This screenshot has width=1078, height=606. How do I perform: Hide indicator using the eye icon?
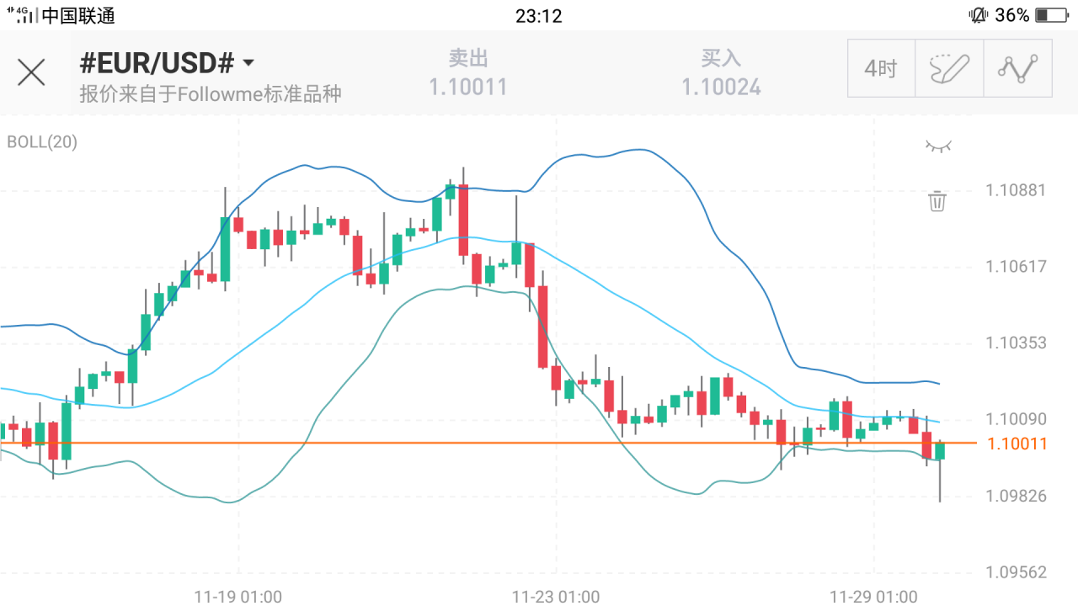pyautogui.click(x=937, y=146)
